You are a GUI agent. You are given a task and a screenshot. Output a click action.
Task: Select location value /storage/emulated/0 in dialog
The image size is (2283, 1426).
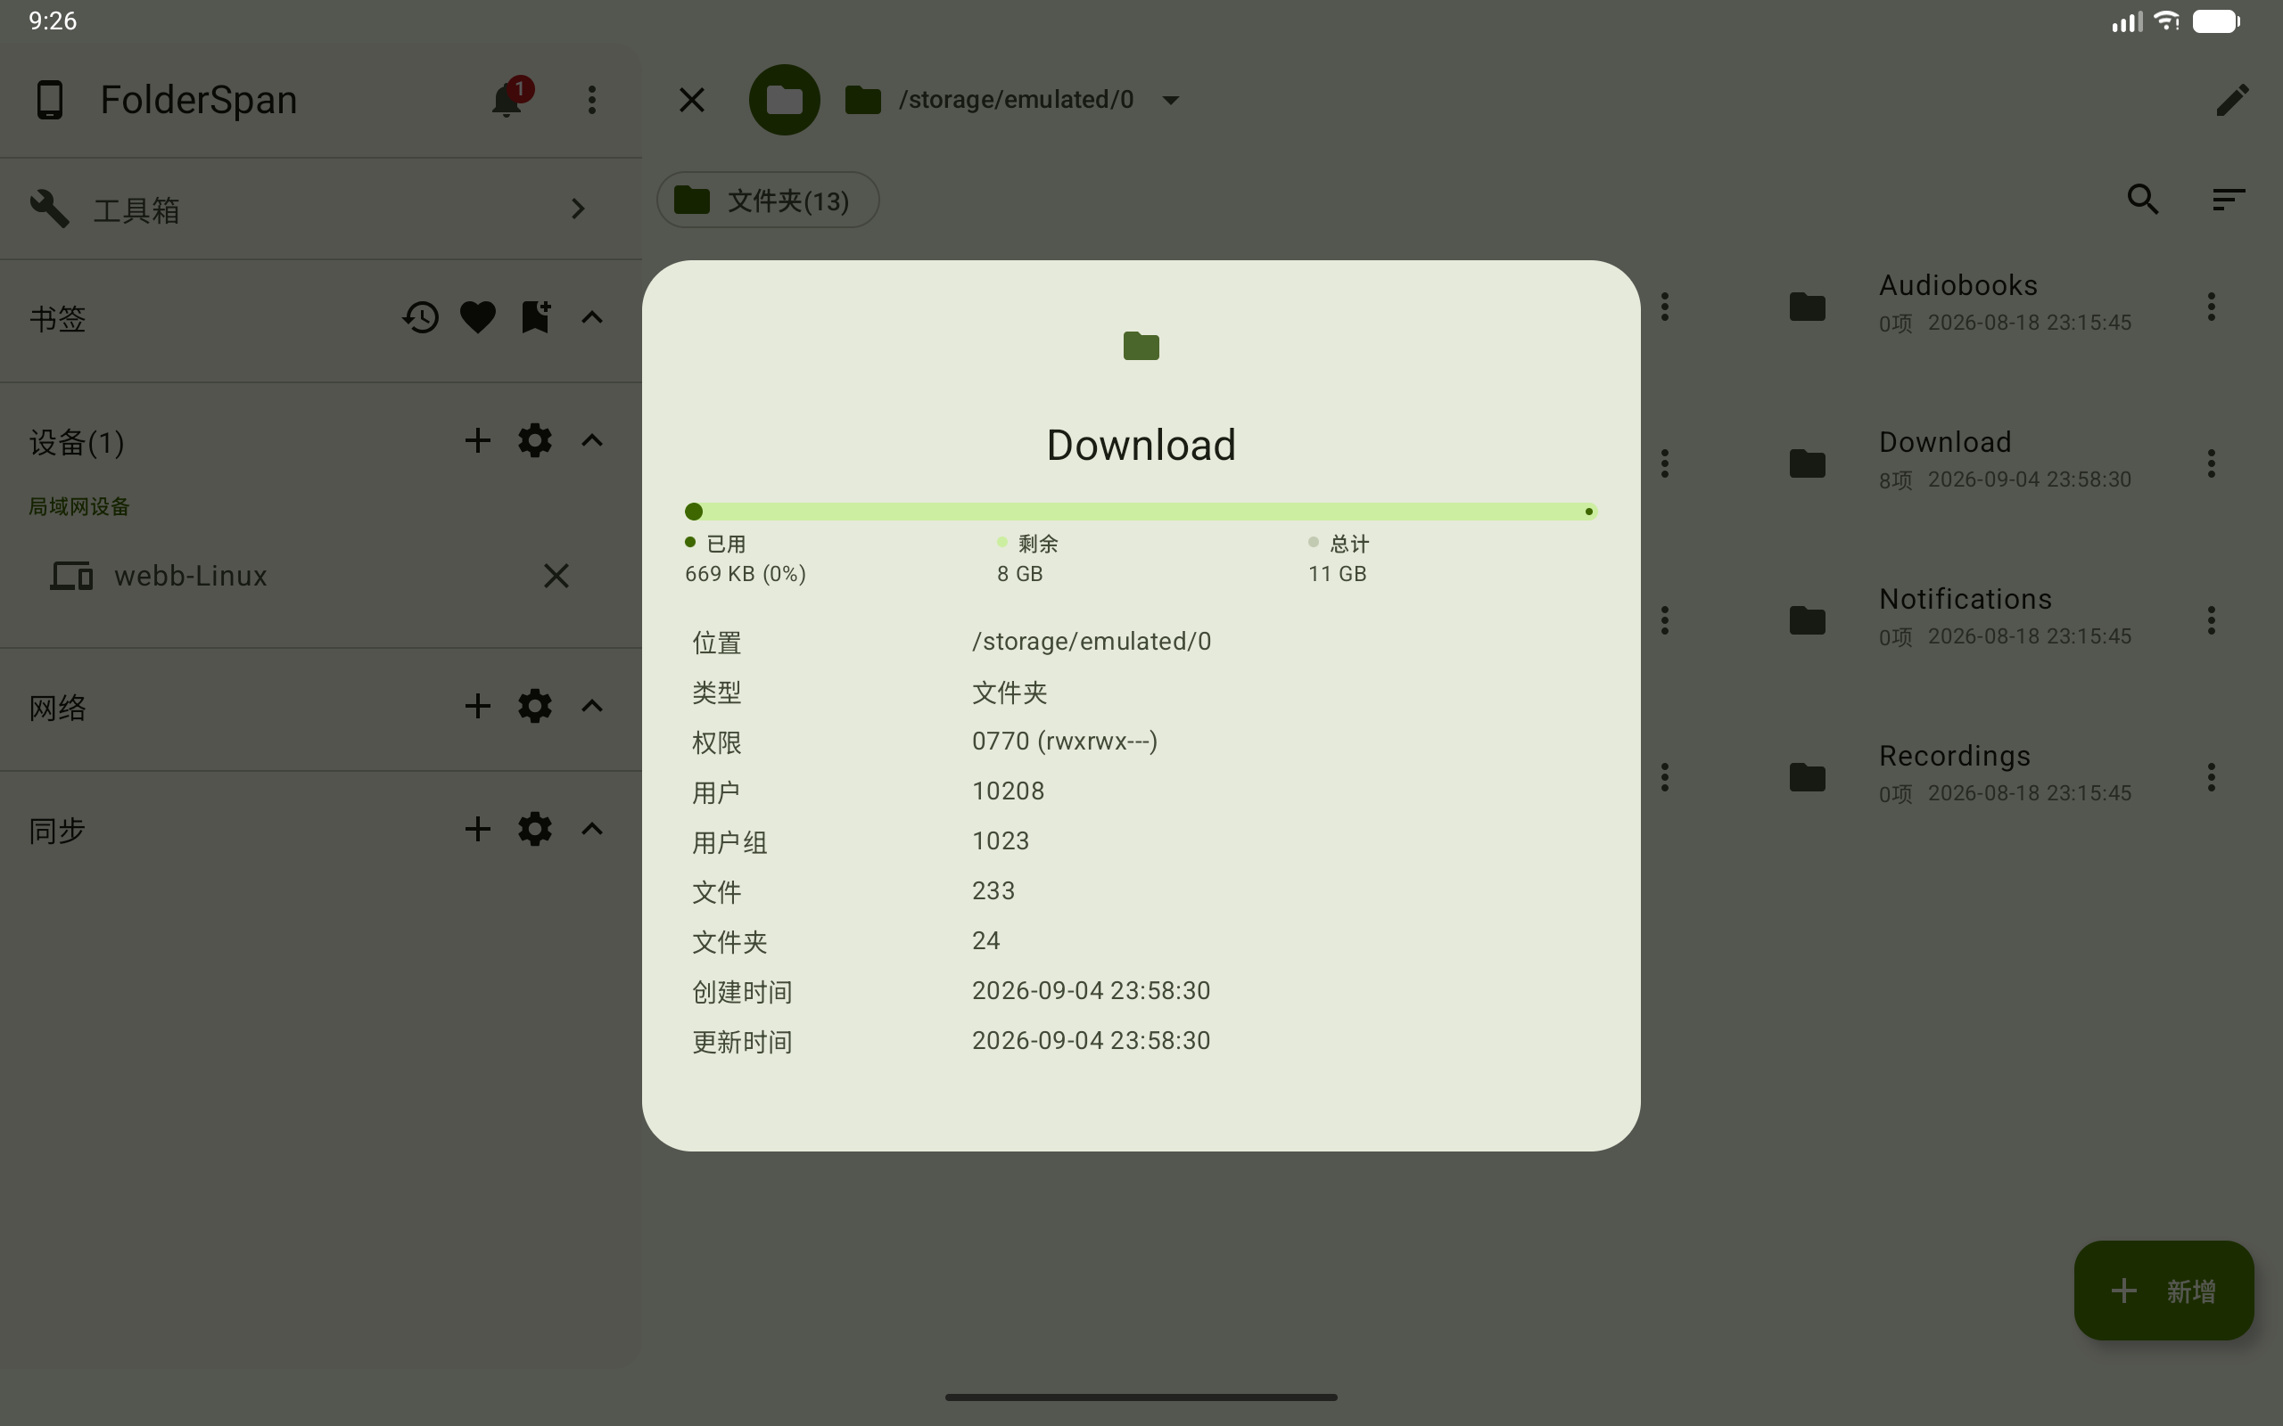[x=1092, y=642]
